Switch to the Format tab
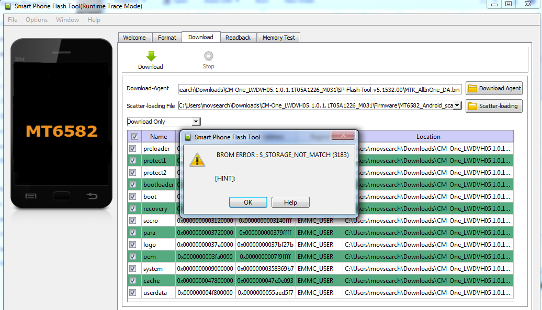542x310 pixels. click(x=167, y=38)
